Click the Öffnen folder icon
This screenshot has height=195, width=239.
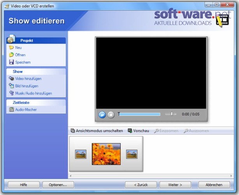(11, 55)
